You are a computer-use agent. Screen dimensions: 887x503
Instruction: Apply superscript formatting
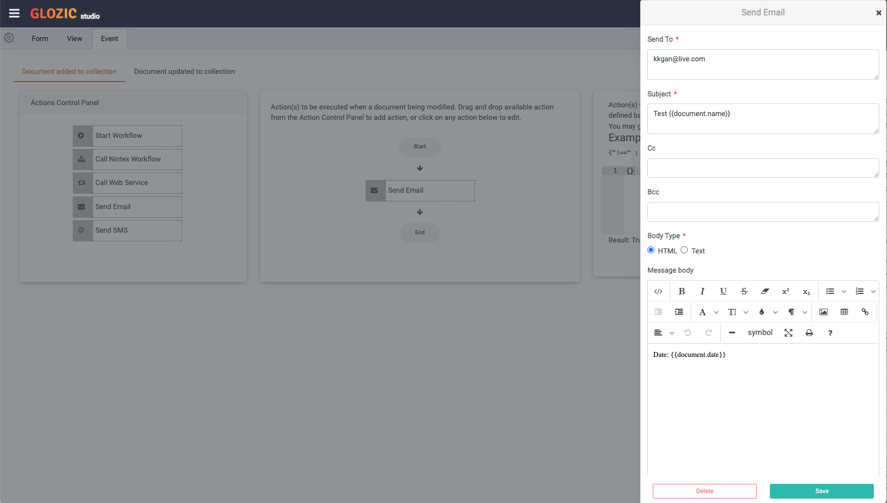tap(786, 291)
